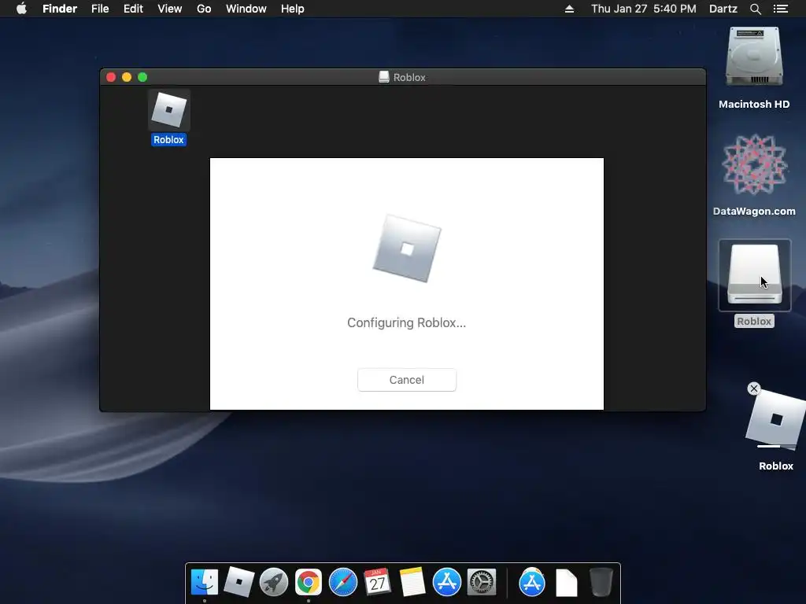Minimize the Roblox Finder window
The width and height of the screenshot is (806, 604).
pos(127,77)
